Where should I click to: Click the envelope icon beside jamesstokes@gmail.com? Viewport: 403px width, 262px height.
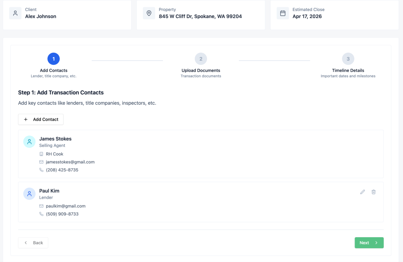tap(41, 162)
